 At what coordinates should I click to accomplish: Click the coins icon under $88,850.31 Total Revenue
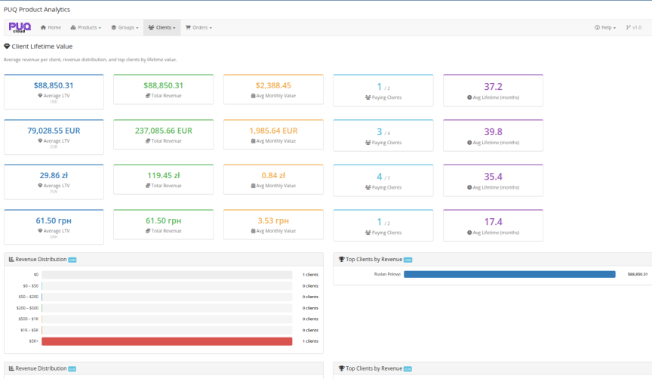pos(149,97)
